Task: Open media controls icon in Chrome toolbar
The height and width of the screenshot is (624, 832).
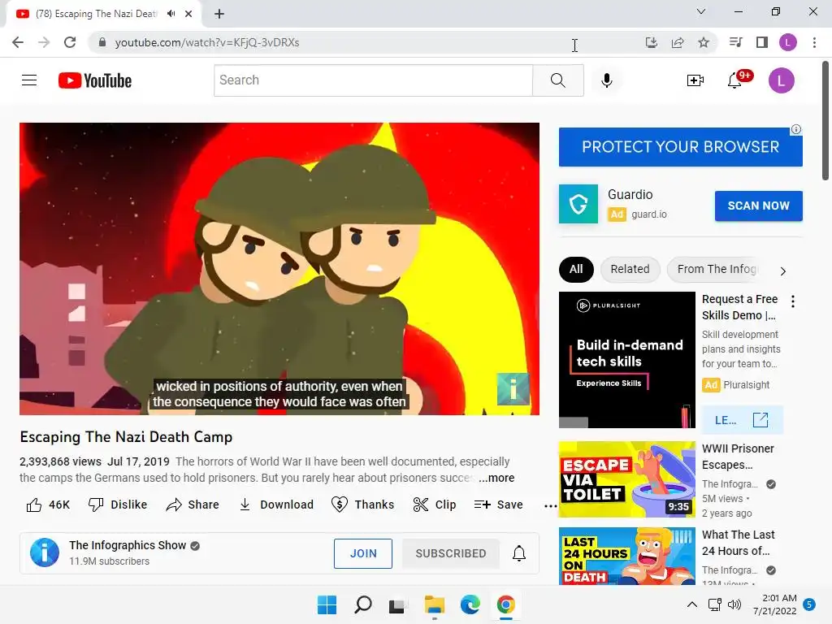Action: 735,42
